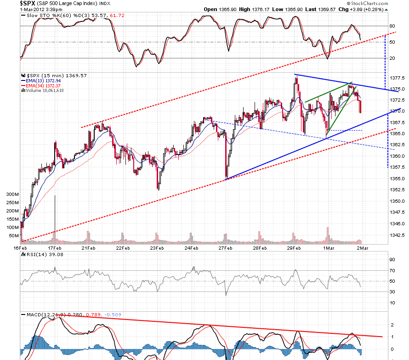Click the 1355.0 price axis label
Viewport: 409px width, 360px height.
397,179
